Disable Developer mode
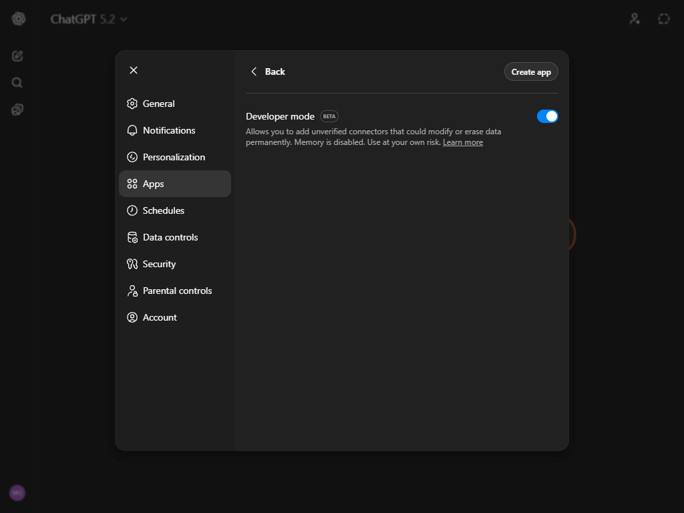684x513 pixels. (547, 116)
